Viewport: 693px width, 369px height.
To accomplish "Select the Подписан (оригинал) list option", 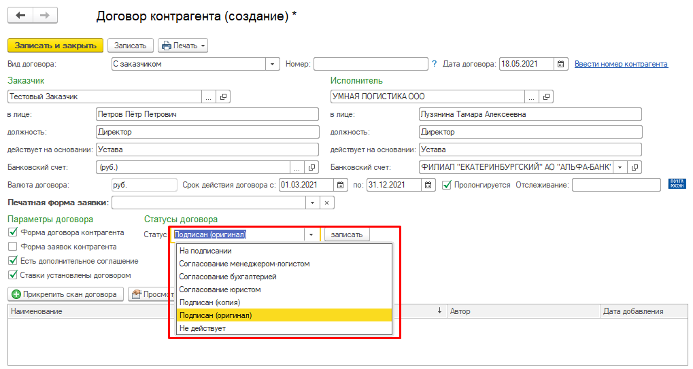I will (284, 315).
